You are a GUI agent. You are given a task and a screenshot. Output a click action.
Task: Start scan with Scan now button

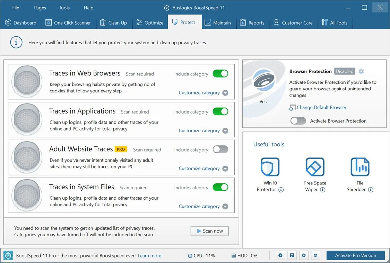[x=209, y=231]
